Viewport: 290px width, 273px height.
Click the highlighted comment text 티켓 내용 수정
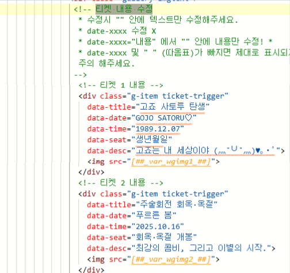[x=124, y=9]
